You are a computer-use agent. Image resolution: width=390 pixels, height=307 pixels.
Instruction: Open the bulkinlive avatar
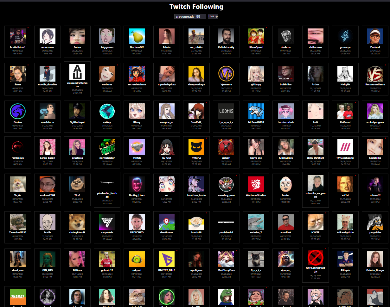(x=286, y=74)
